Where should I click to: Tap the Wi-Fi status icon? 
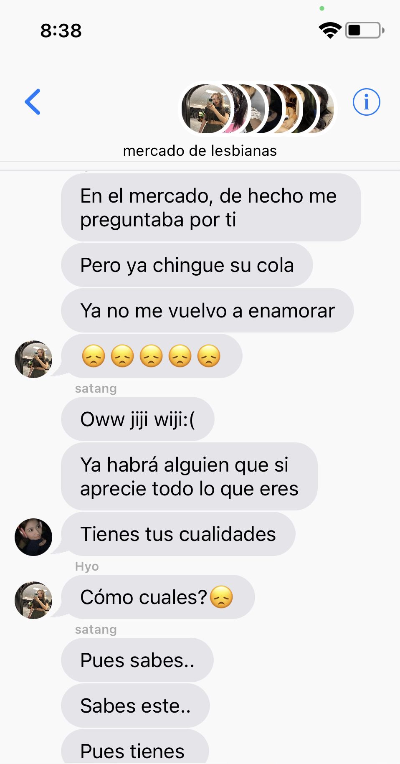click(x=330, y=30)
